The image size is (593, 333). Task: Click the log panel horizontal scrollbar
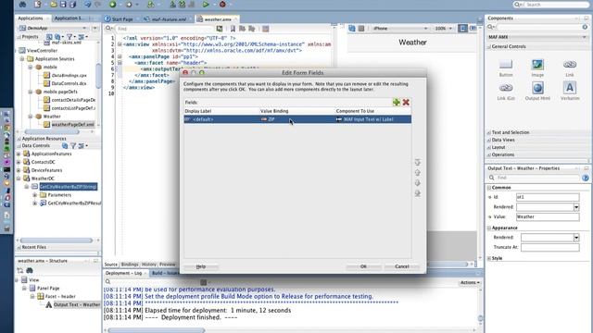point(156,330)
